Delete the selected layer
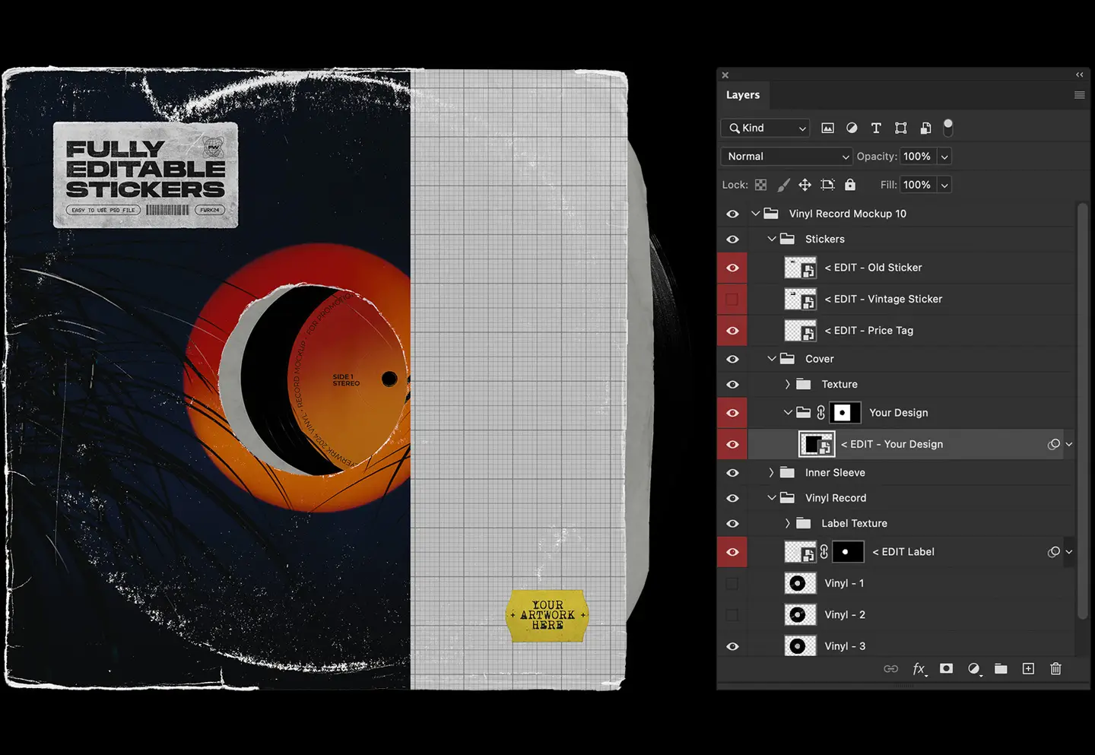The width and height of the screenshot is (1095, 755). (1055, 669)
